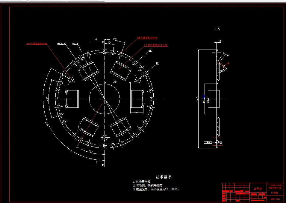Select the 30° angular dimension text

tap(91, 152)
